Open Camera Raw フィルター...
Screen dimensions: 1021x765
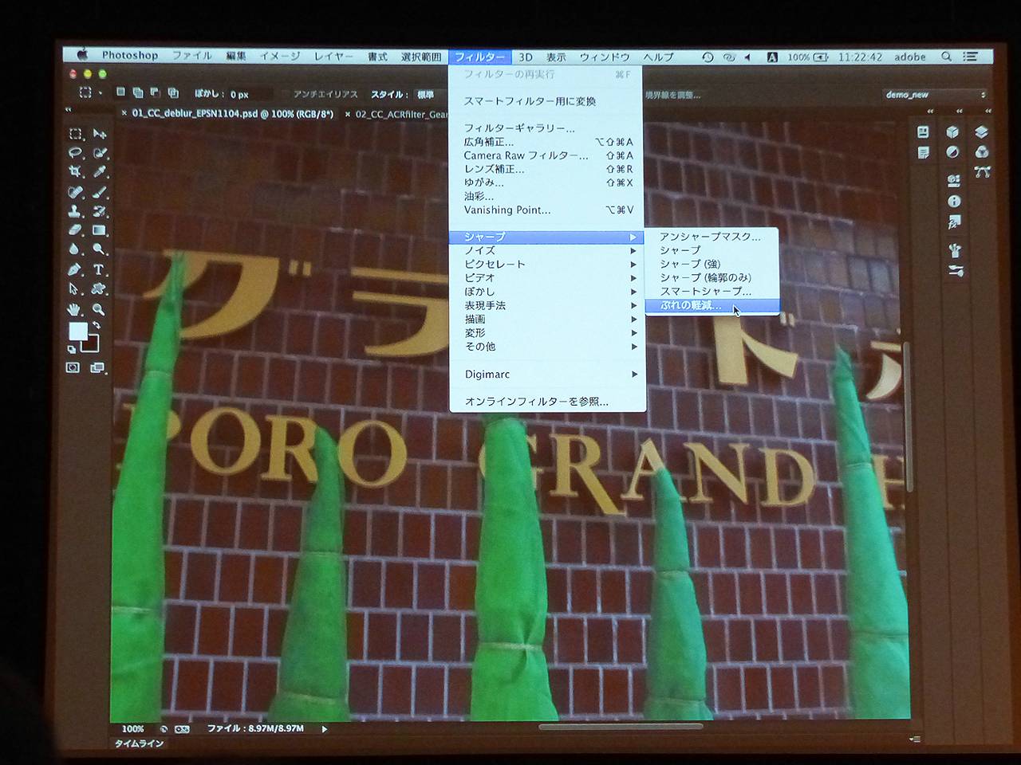click(x=546, y=155)
